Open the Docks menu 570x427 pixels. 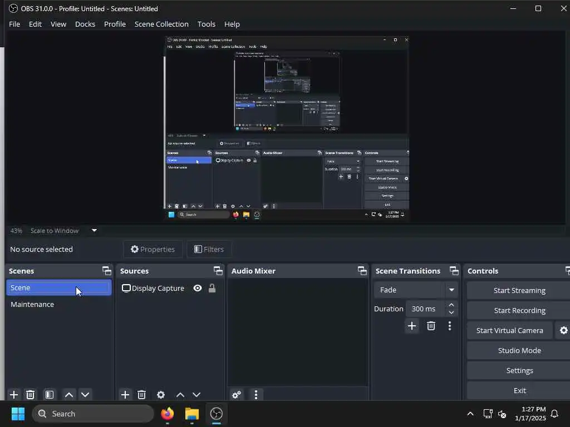pos(85,24)
